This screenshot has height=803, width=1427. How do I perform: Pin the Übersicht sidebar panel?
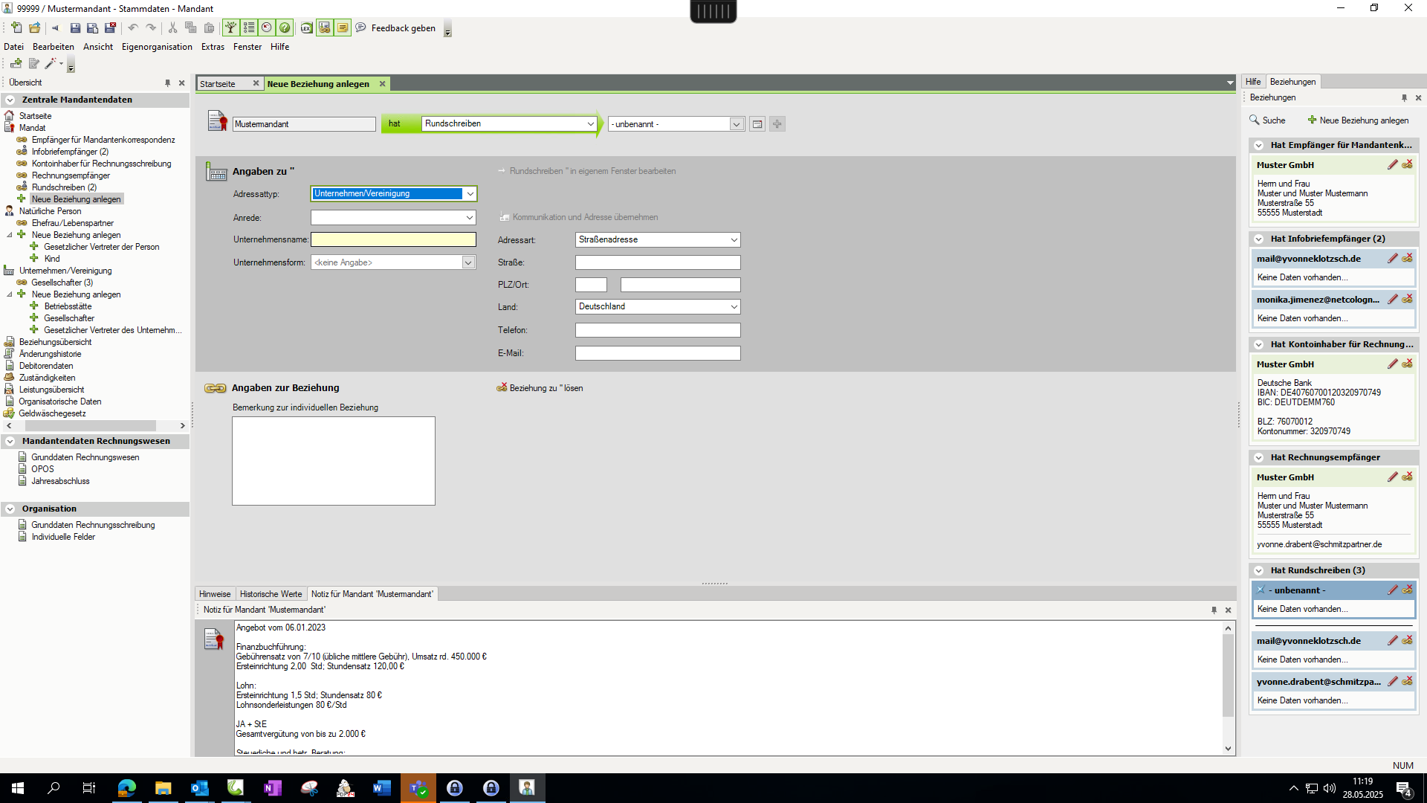tap(167, 83)
